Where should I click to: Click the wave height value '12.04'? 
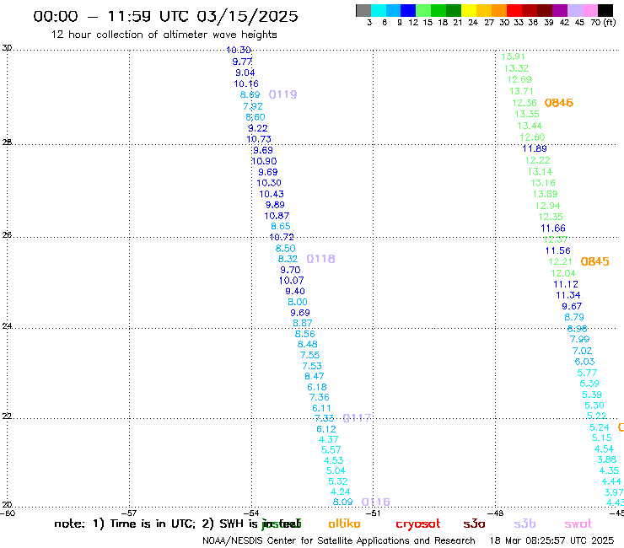(x=563, y=273)
